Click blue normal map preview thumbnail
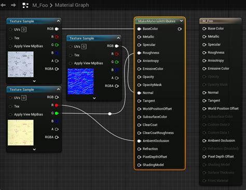This screenshot has width=246, height=190. tap(80, 81)
